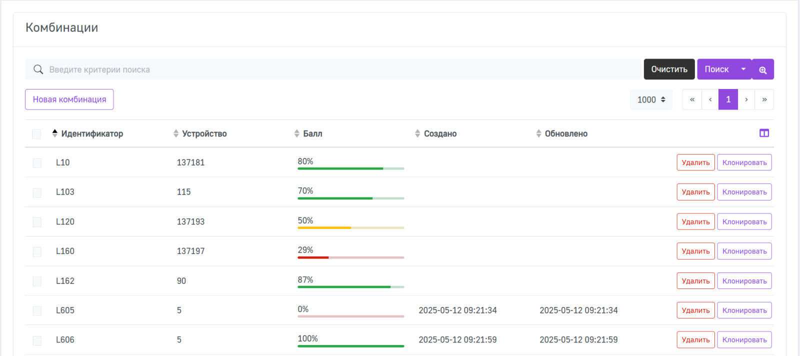The image size is (800, 356).
Task: Click the sort arrows beside Устройство
Action: pyautogui.click(x=176, y=133)
